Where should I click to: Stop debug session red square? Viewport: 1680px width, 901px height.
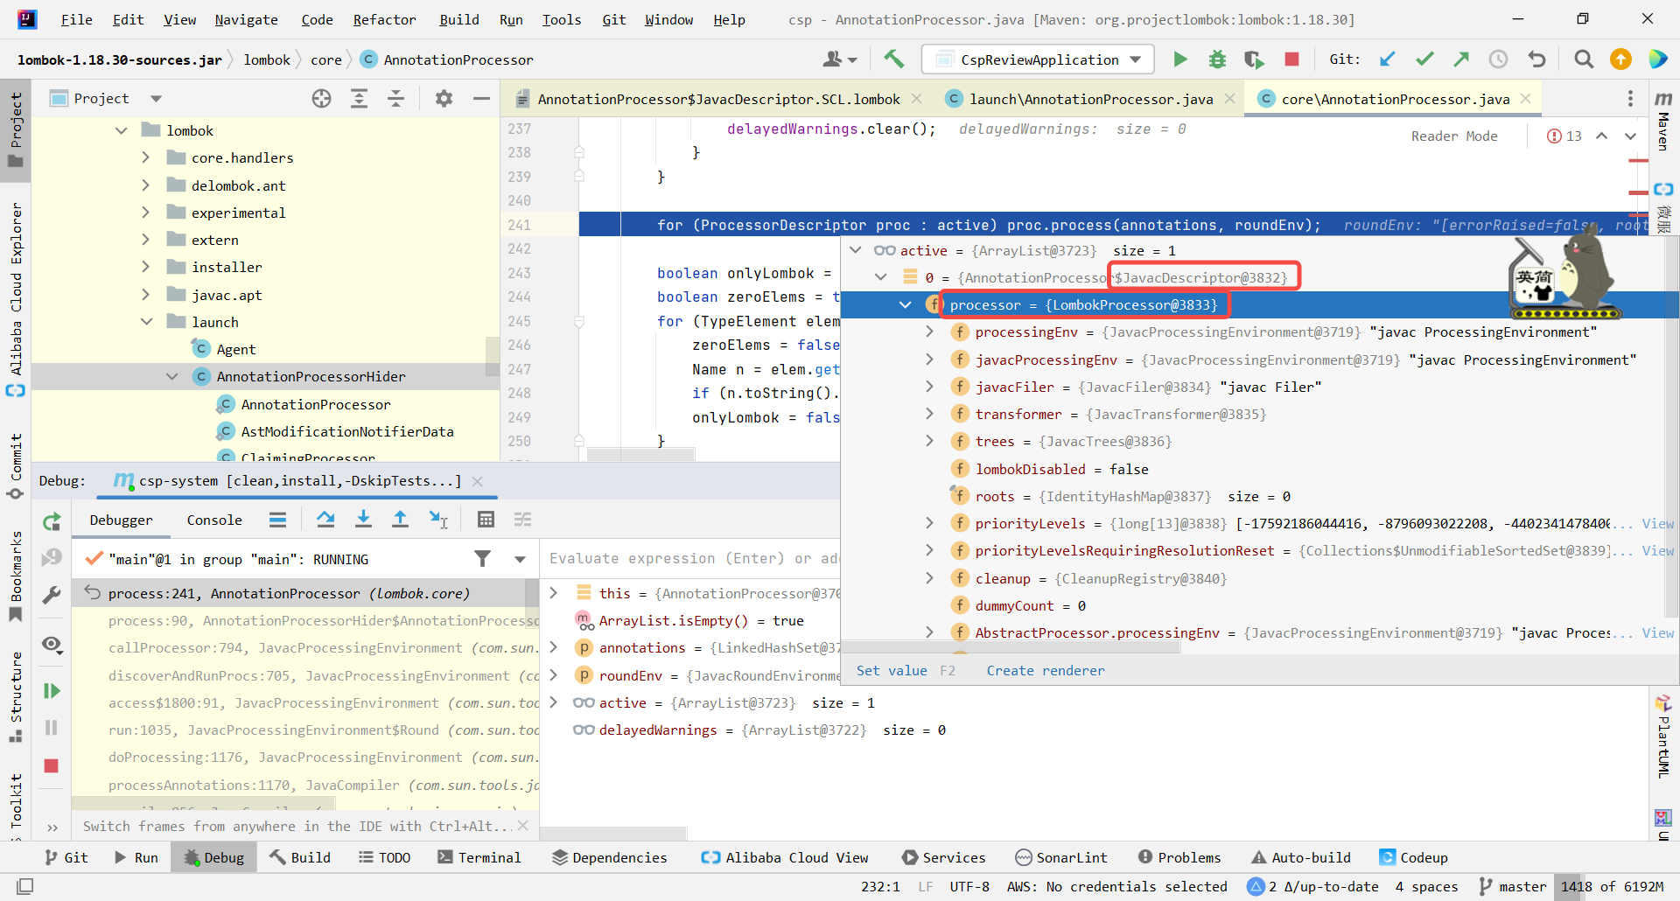tap(52, 766)
